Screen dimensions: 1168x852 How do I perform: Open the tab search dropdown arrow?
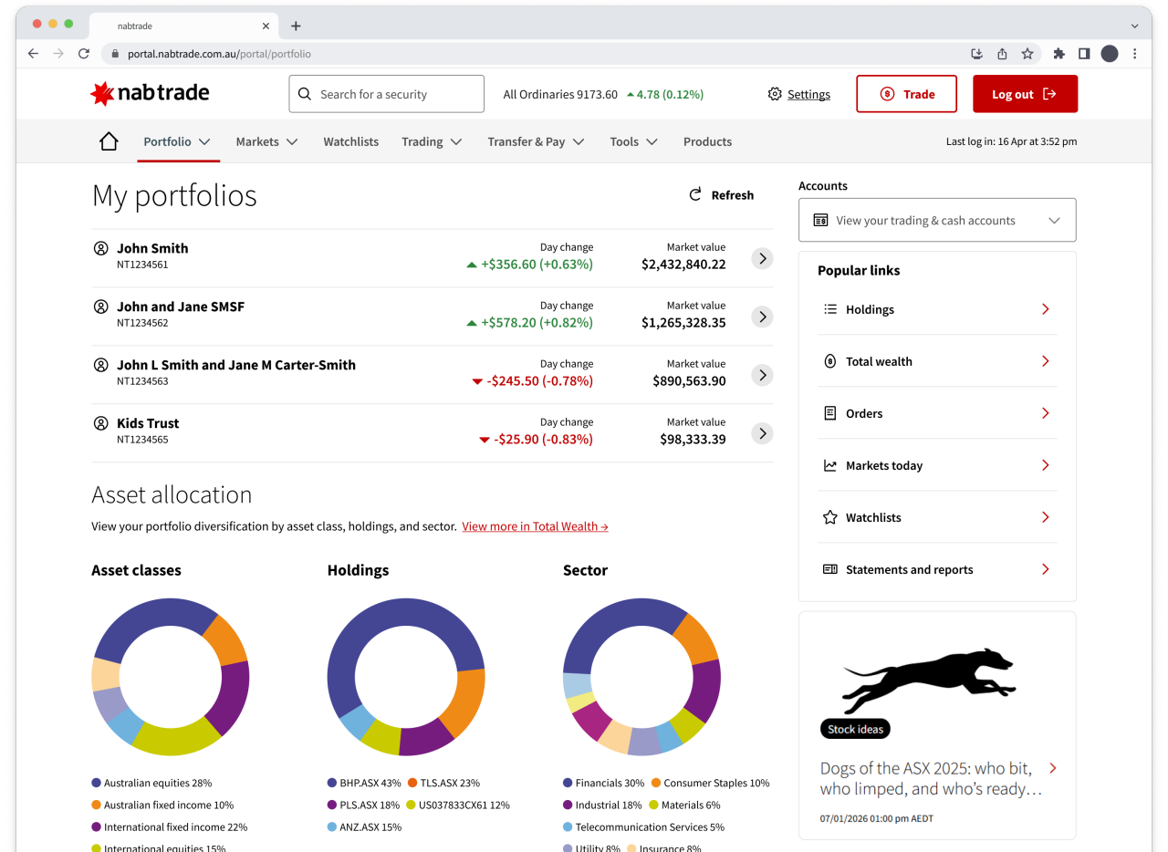[1135, 26]
